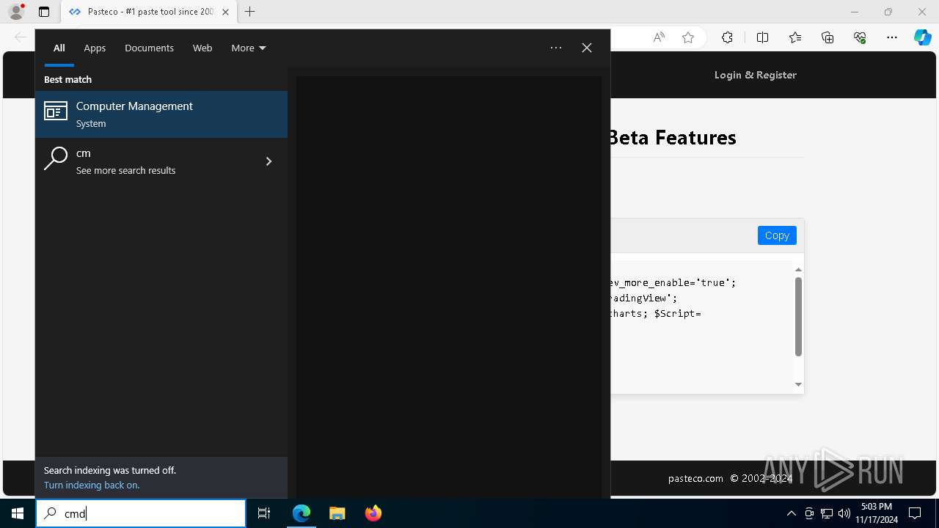Open Browser essentials heart icon

click(860, 37)
